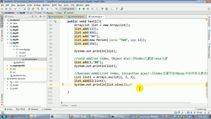The image size is (211, 119).
Task: Click the Stop square icon
Action: click(92, 9)
